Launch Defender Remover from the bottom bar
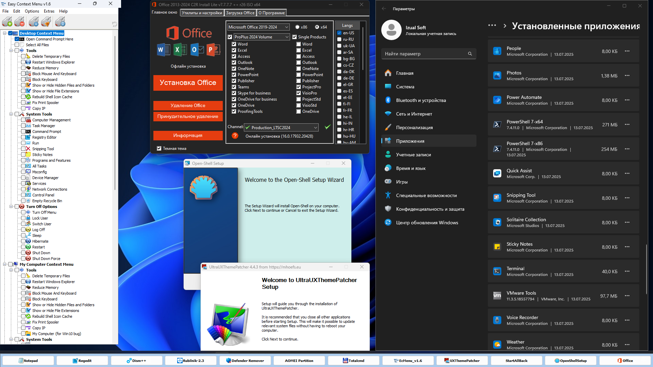Screen dimensions: 653x367 pos(245,361)
